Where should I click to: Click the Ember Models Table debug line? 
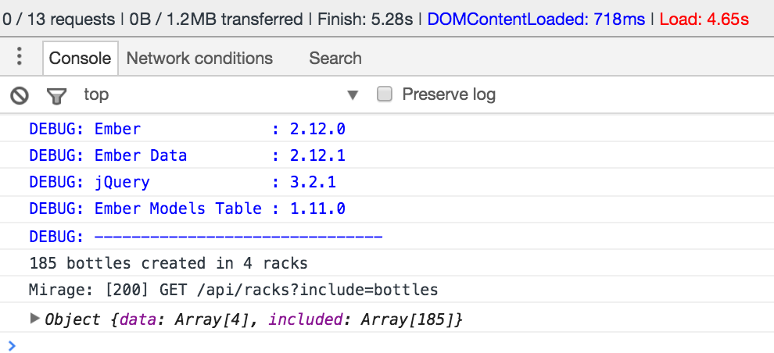[x=187, y=209]
